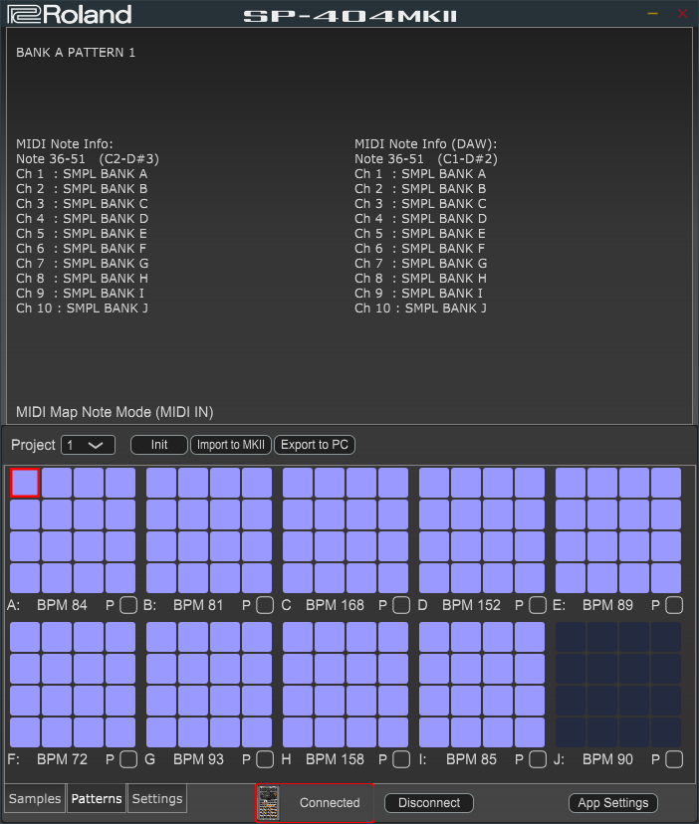The width and height of the screenshot is (699, 824).
Task: Switch to the Patterns tab
Action: point(97,798)
